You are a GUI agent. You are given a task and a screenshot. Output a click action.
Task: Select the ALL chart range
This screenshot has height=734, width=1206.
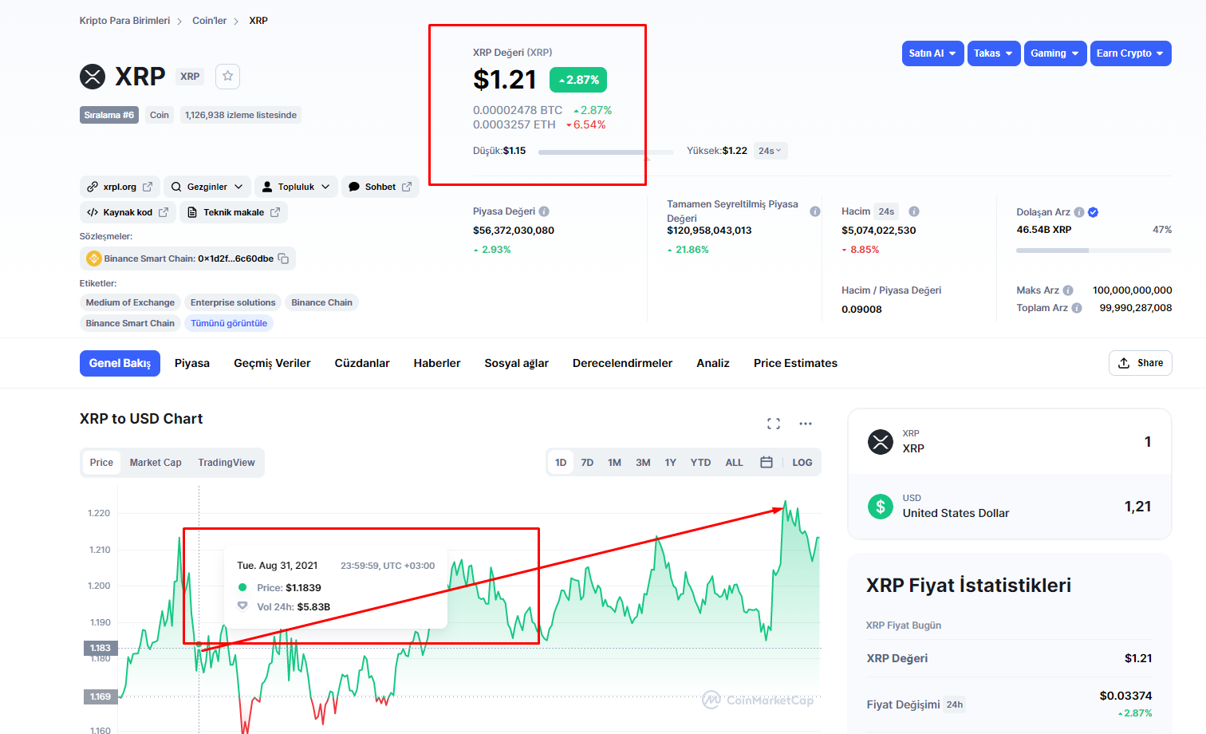tap(734, 463)
